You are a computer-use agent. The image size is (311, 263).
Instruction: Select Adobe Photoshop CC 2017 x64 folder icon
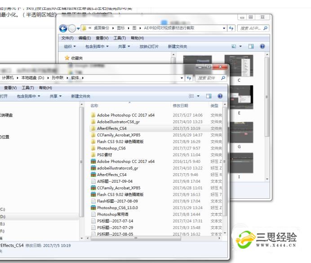pos(93,115)
